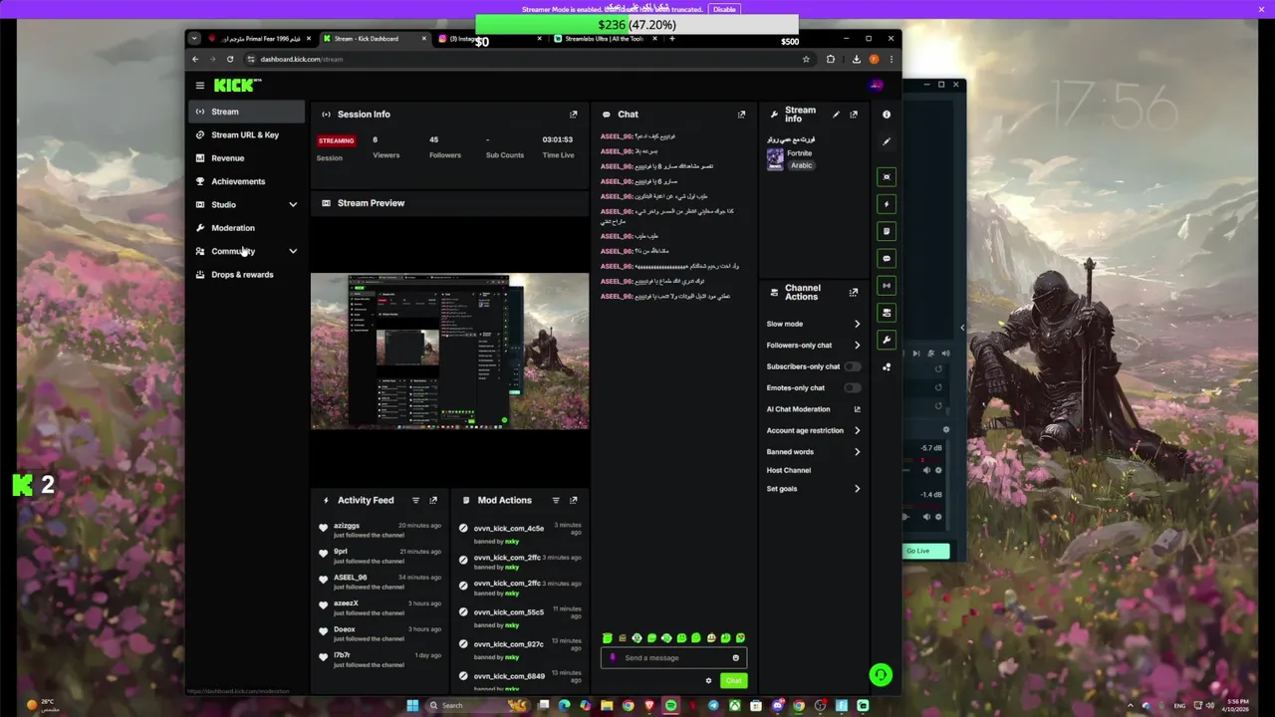Toggle Subscribers-only chat switch
Image resolution: width=1275 pixels, height=717 pixels.
pyautogui.click(x=852, y=366)
